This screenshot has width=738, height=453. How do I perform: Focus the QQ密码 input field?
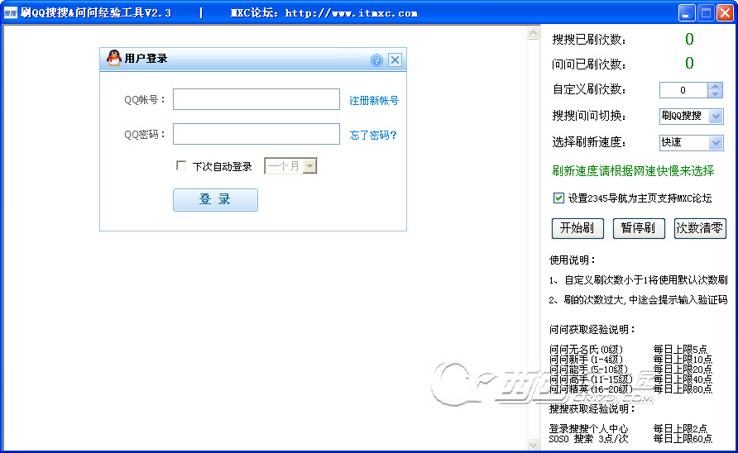click(x=256, y=134)
